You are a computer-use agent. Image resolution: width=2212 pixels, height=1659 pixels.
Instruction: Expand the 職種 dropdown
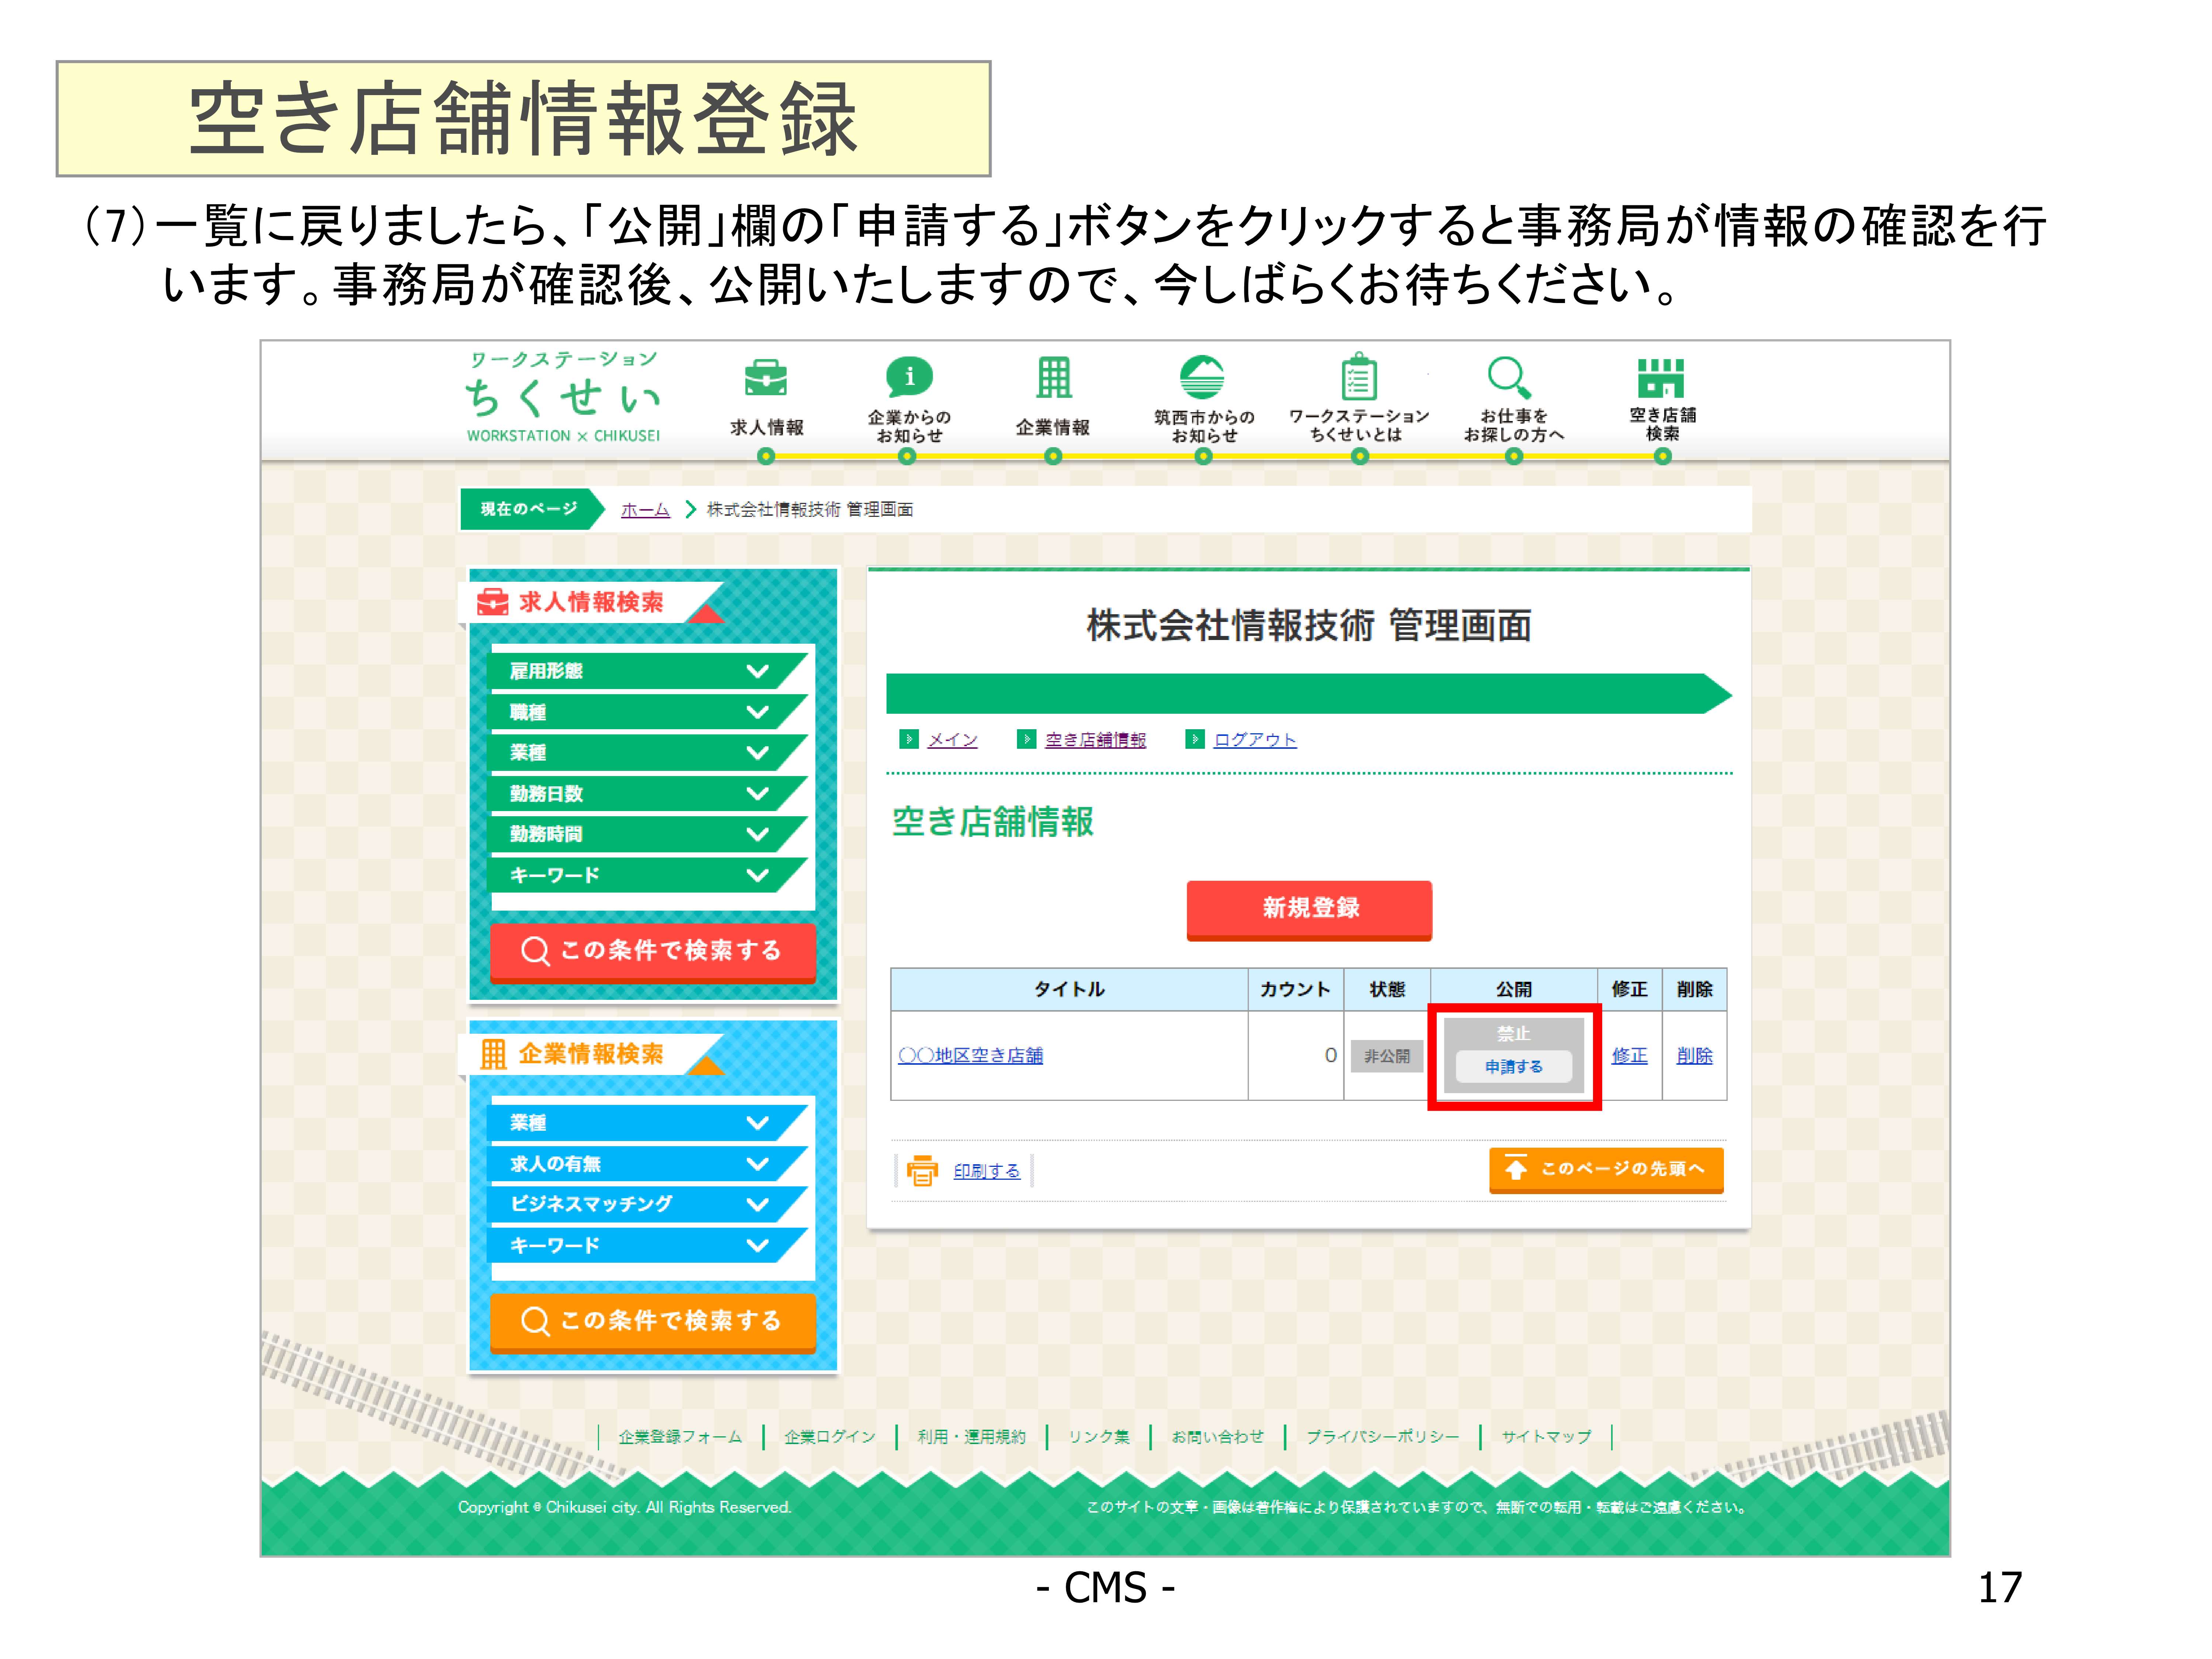point(647,712)
